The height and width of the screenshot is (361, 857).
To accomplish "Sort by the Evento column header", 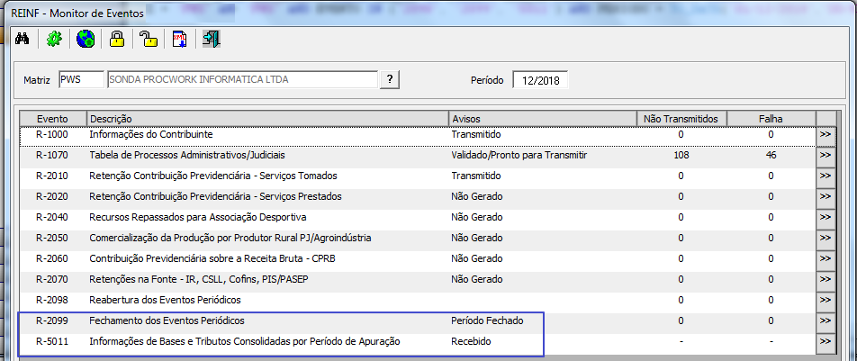I will point(52,118).
